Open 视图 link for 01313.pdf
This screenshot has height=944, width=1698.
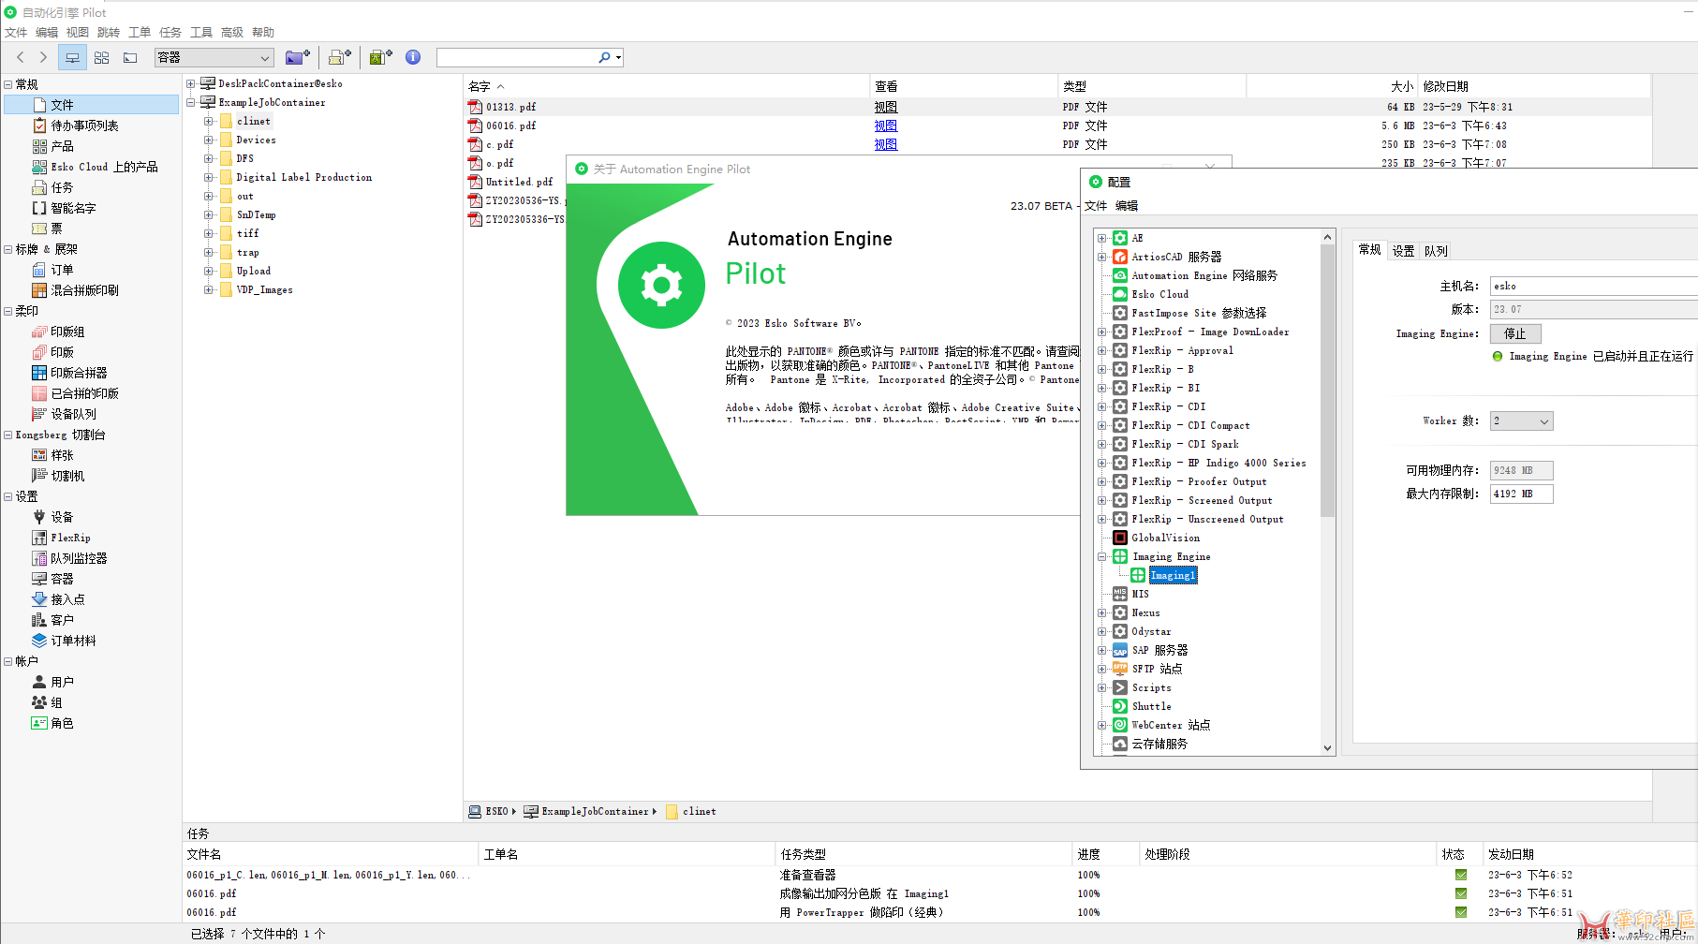tap(886, 107)
